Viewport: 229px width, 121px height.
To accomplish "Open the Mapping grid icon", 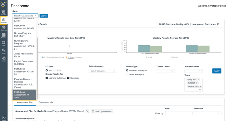I will tap(4, 36).
